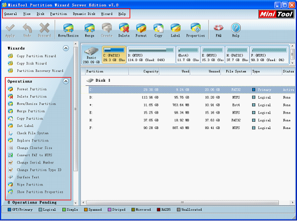Select the Disk 1 row
The width and height of the screenshot is (297, 221).
(188, 81)
